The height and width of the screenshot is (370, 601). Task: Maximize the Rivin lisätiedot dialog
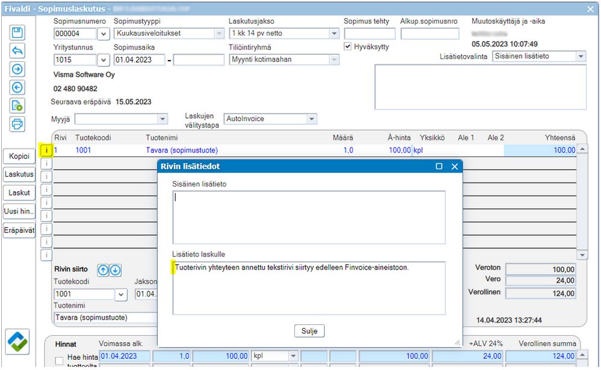(x=439, y=167)
